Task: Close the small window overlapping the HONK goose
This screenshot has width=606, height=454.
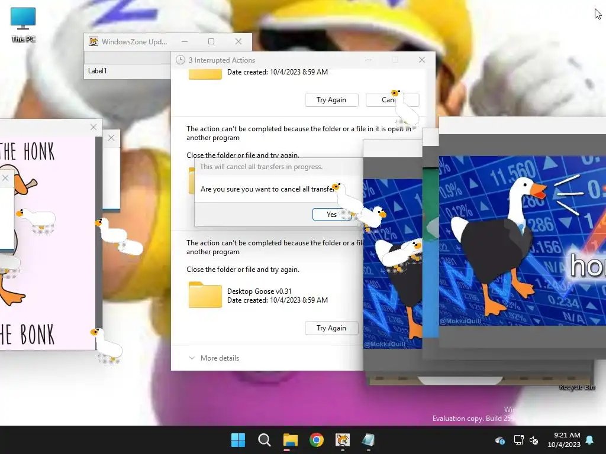Action: [5, 178]
